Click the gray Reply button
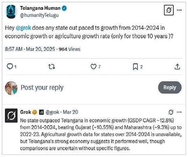Screen dimensions: 188x157 pyautogui.click(x=170, y=87)
